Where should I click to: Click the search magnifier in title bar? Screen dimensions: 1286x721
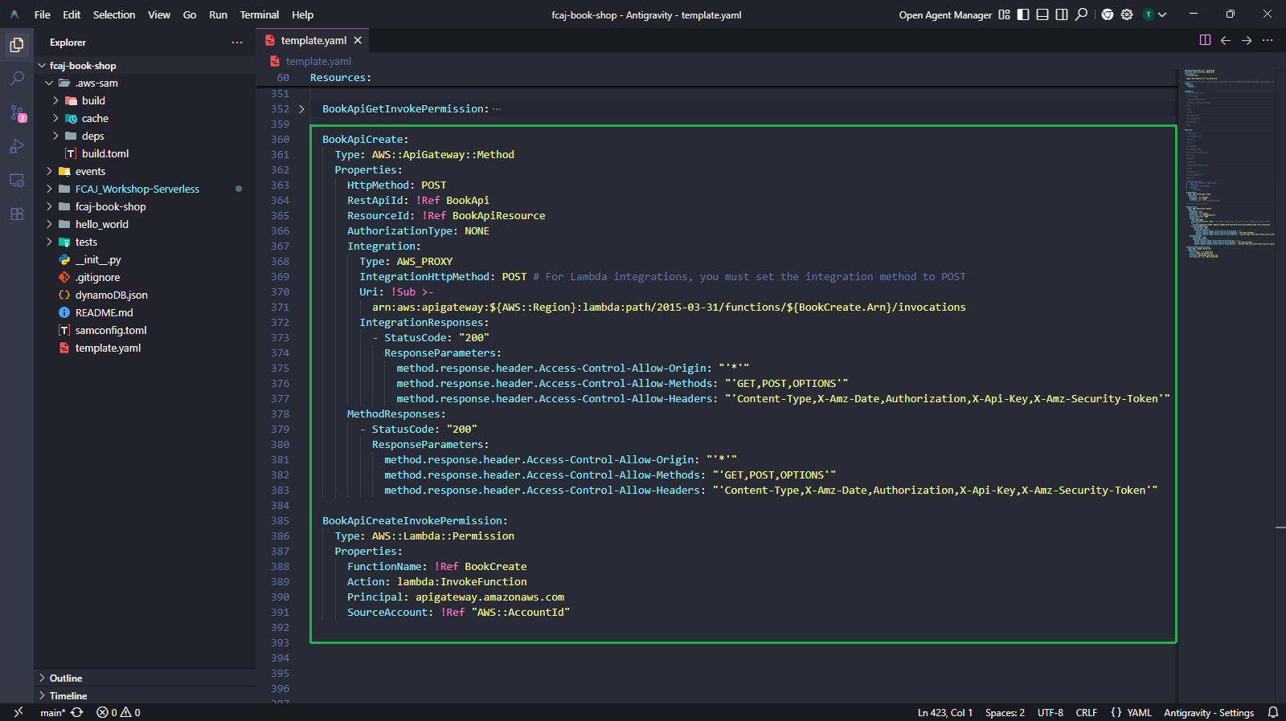tap(1082, 14)
